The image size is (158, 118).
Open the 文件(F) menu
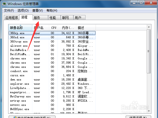[x=9, y=10]
